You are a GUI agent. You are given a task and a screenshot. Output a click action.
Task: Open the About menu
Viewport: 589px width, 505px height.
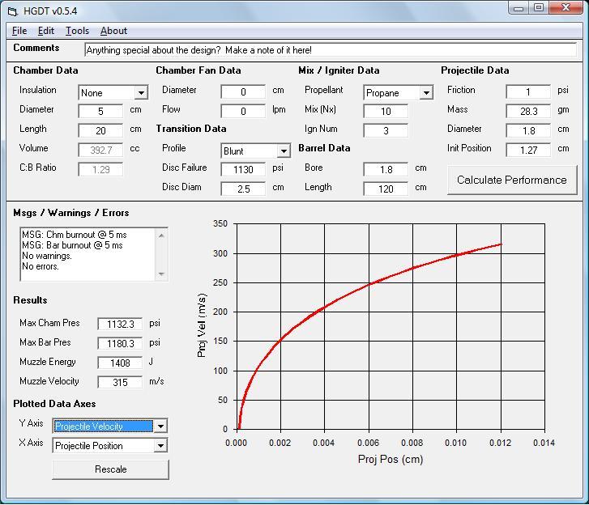tap(113, 31)
